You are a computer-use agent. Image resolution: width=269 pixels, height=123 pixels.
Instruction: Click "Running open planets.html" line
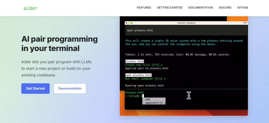(x=144, y=85)
